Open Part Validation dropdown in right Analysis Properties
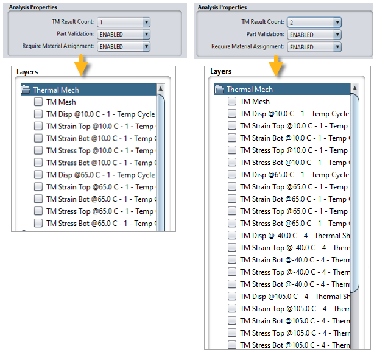The height and width of the screenshot is (352, 377). coord(314,35)
